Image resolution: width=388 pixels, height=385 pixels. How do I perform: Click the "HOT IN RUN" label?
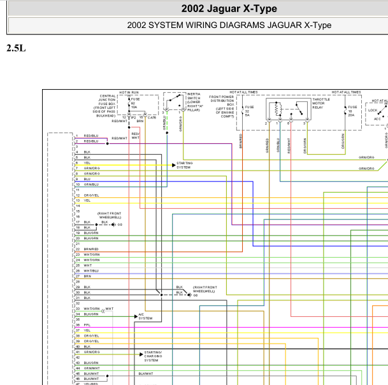[x=129, y=92]
